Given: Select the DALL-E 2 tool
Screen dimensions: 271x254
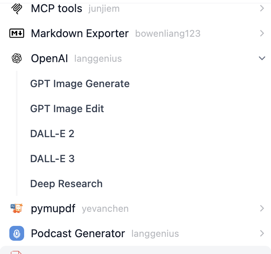Looking at the screenshot, I should pos(52,134).
